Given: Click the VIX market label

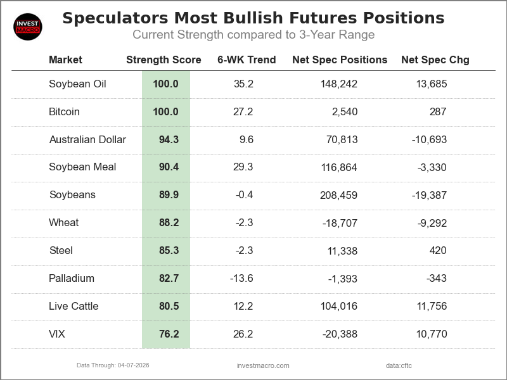Looking at the screenshot, I should pos(58,334).
